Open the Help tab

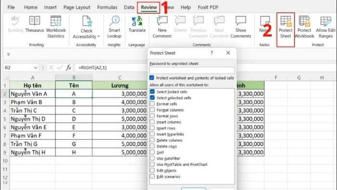[185, 7]
